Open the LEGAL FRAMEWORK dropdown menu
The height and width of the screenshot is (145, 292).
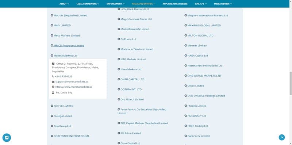tap(88, 4)
